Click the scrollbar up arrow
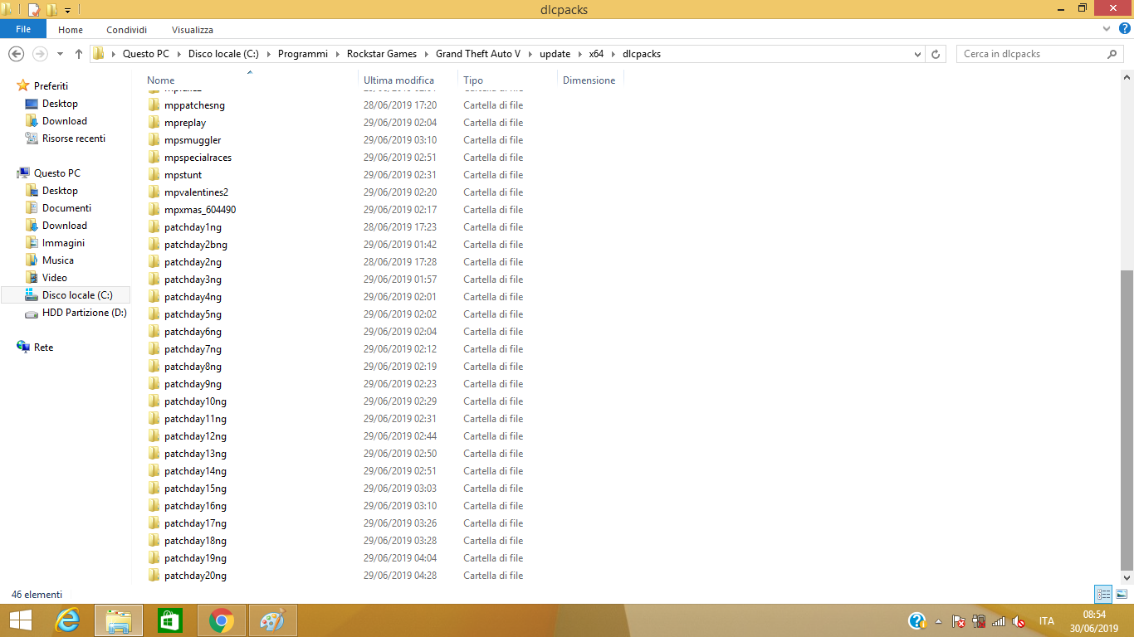 [x=1127, y=77]
